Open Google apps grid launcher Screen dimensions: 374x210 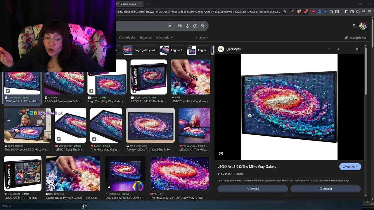click(x=355, y=26)
